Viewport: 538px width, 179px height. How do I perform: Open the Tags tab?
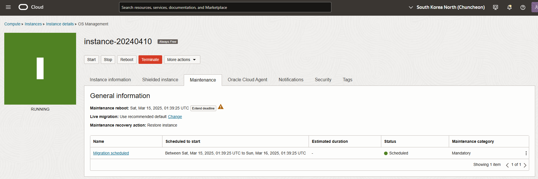point(347,80)
